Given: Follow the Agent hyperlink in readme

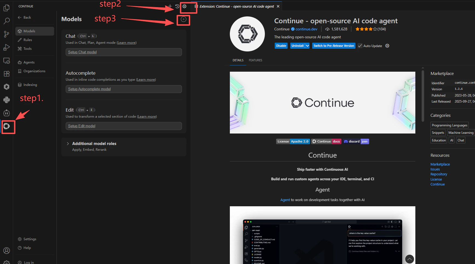Looking at the screenshot, I should tap(285, 200).
